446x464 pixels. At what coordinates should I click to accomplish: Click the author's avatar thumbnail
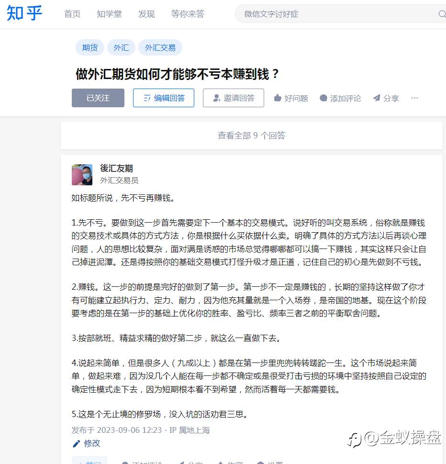(x=82, y=175)
